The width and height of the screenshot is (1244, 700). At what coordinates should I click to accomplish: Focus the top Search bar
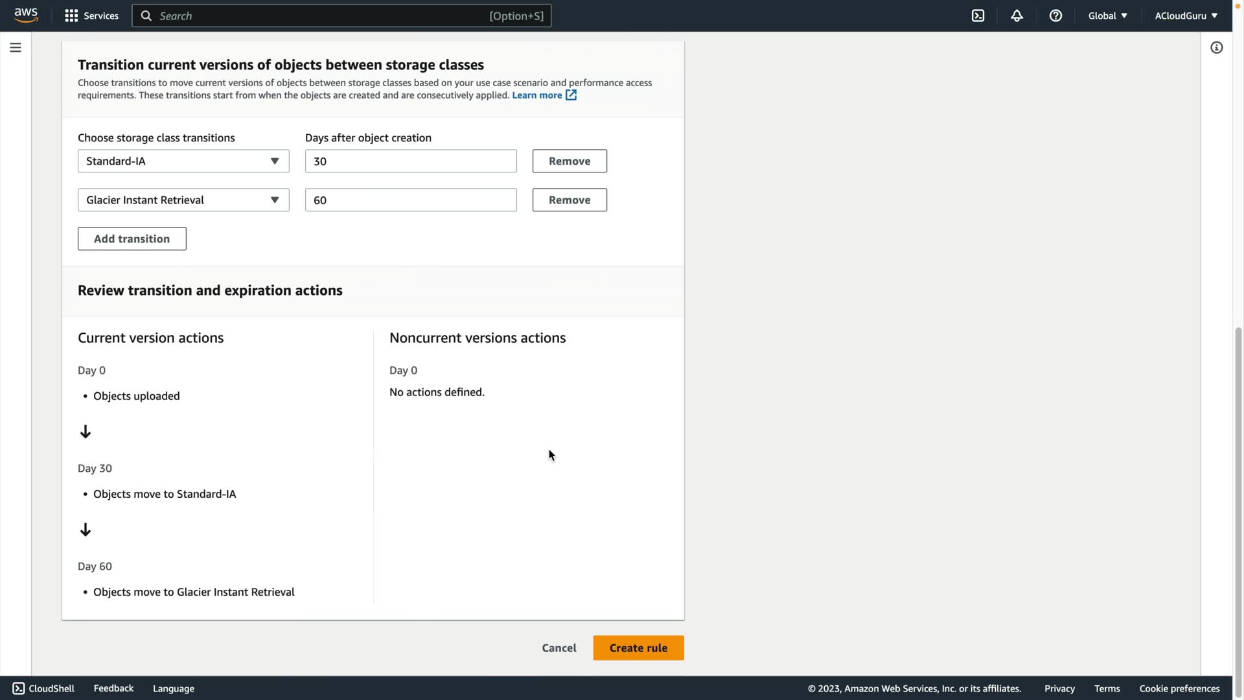[x=341, y=16]
